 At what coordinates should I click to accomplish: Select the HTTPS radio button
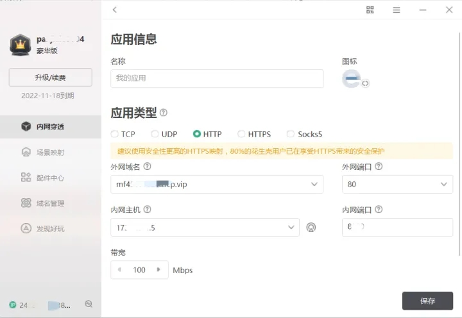point(241,134)
